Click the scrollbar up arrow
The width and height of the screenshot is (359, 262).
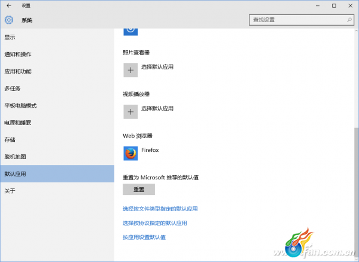pyautogui.click(x=357, y=31)
